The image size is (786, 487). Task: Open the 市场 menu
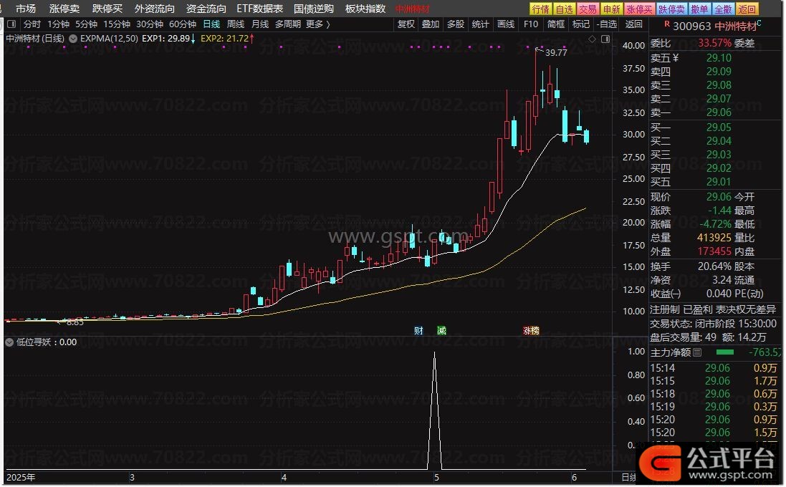point(26,9)
